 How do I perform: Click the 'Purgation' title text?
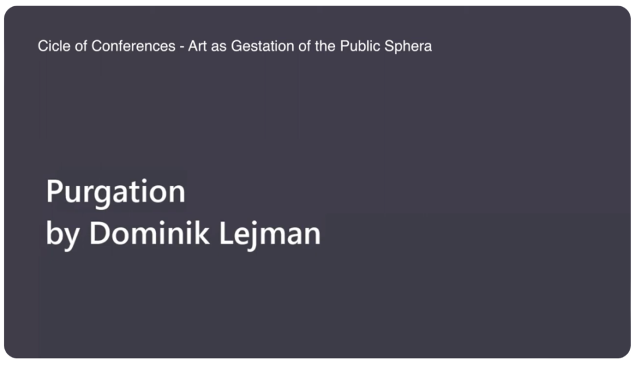(x=116, y=192)
